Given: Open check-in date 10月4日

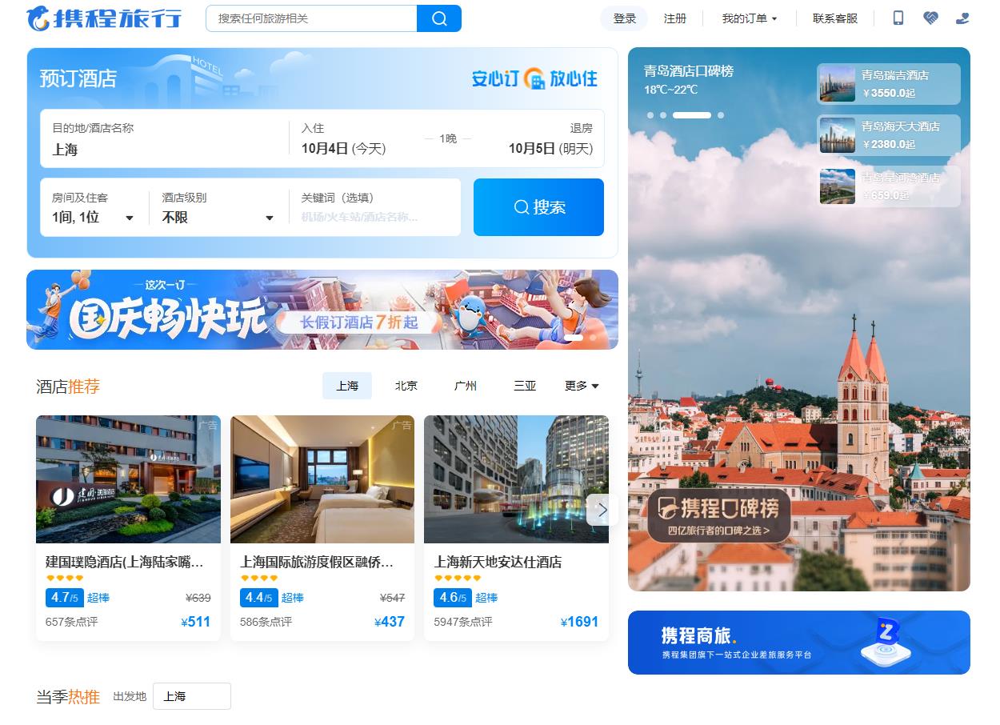Looking at the screenshot, I should [x=344, y=139].
